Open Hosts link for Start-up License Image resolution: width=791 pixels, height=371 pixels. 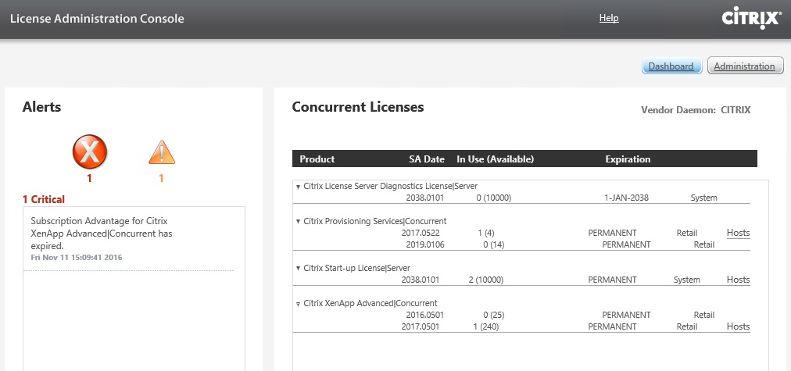coord(738,280)
